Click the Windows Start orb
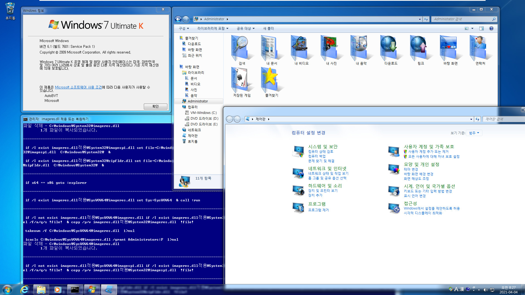The image size is (525, 295). 7,290
